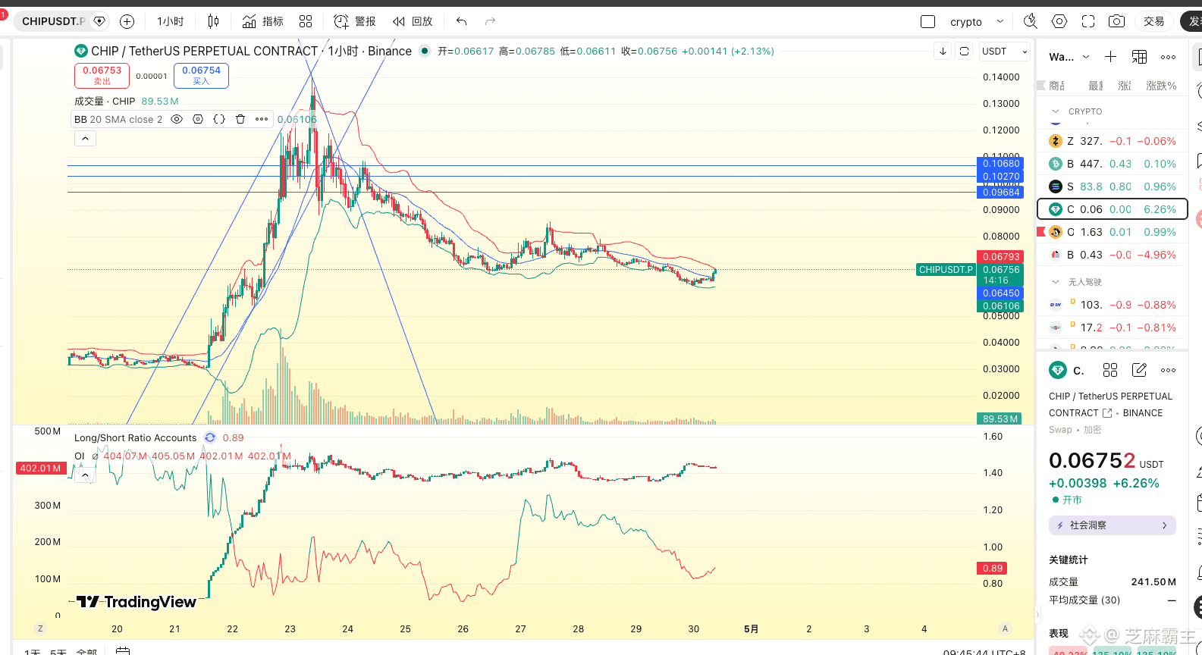Add a symbol to compare with the plus icon
This screenshot has width=1202, height=655.
coord(127,21)
